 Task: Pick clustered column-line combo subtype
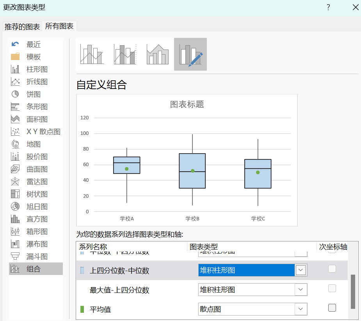(92, 54)
